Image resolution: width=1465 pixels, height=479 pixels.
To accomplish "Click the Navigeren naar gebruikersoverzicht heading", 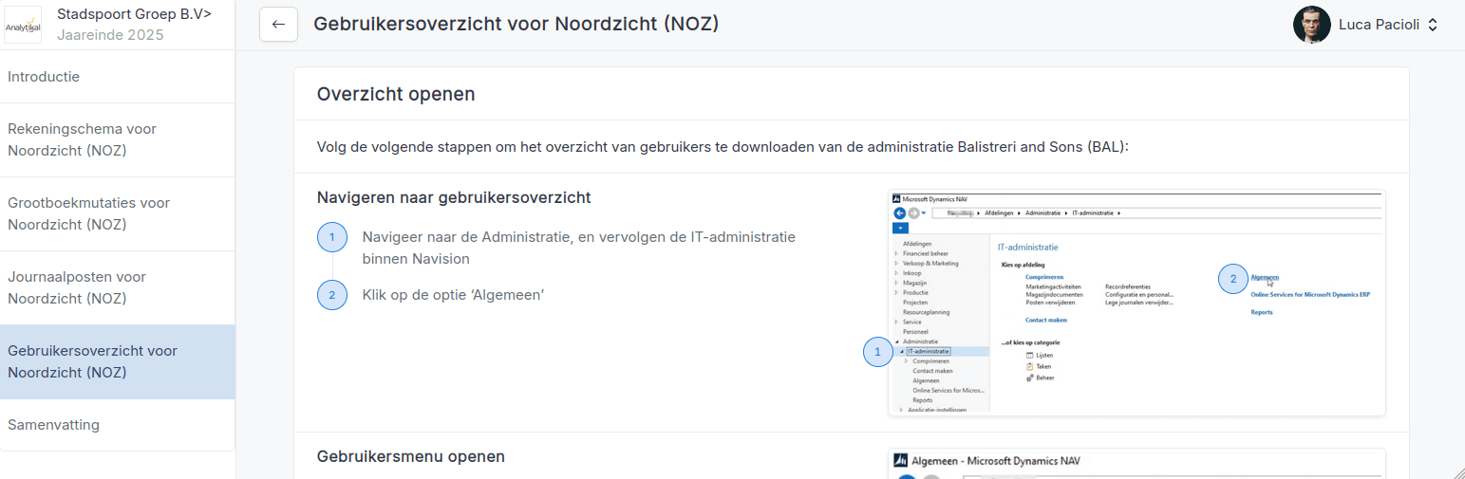I will [x=454, y=197].
